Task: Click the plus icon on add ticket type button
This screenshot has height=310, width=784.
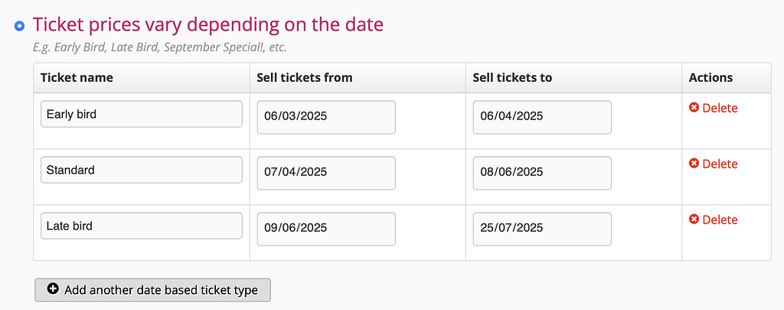Action: 53,289
